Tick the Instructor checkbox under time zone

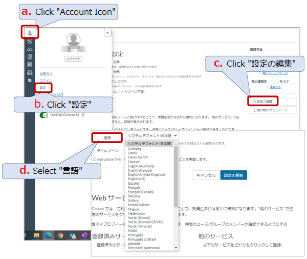(94, 160)
